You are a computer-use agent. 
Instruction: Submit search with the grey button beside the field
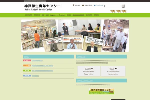coord(123,6)
